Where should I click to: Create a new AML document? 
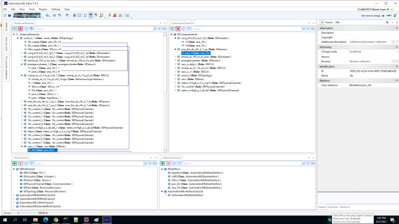(x=5, y=15)
